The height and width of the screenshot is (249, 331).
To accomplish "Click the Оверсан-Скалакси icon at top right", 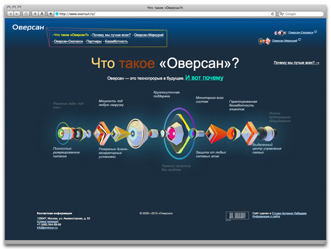I will point(280,33).
